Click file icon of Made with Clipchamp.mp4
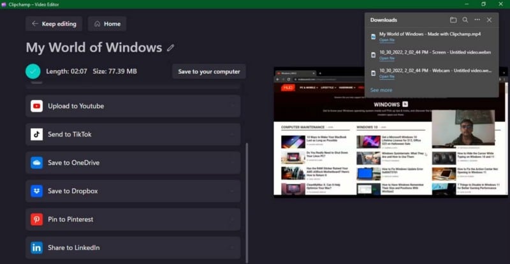 pos(374,37)
